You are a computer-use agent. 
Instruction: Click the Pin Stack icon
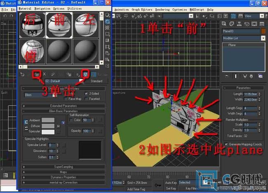tap(226, 76)
